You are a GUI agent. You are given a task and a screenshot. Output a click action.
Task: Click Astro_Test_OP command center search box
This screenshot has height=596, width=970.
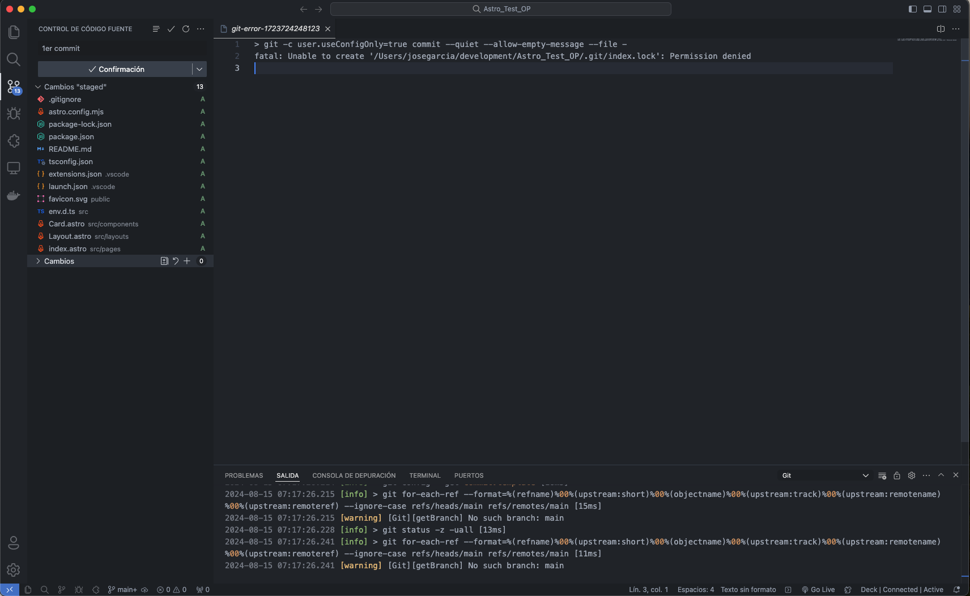point(501,9)
